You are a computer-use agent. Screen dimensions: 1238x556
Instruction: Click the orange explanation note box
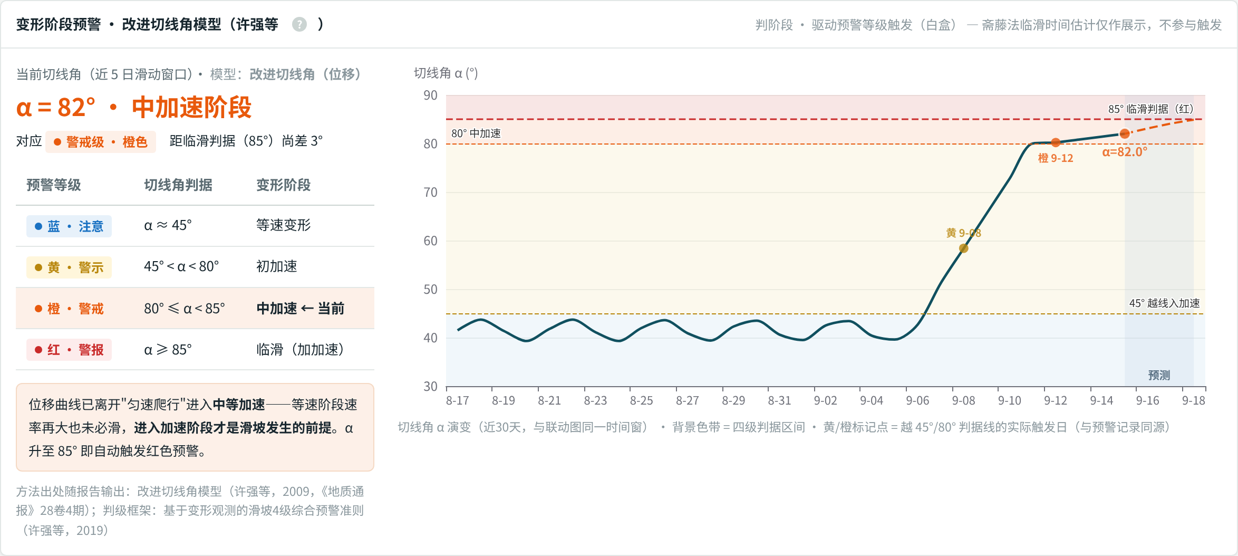click(x=195, y=427)
